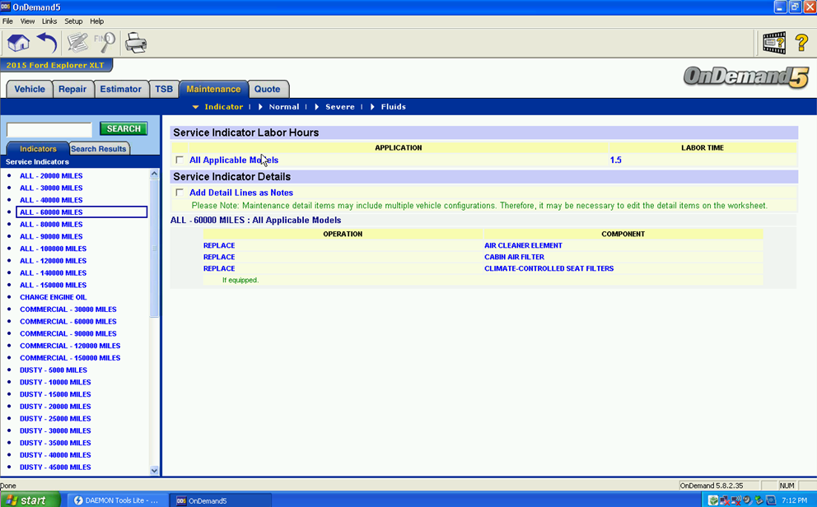Open the AIR CLEANER ELEMENT component link

[x=523, y=245]
